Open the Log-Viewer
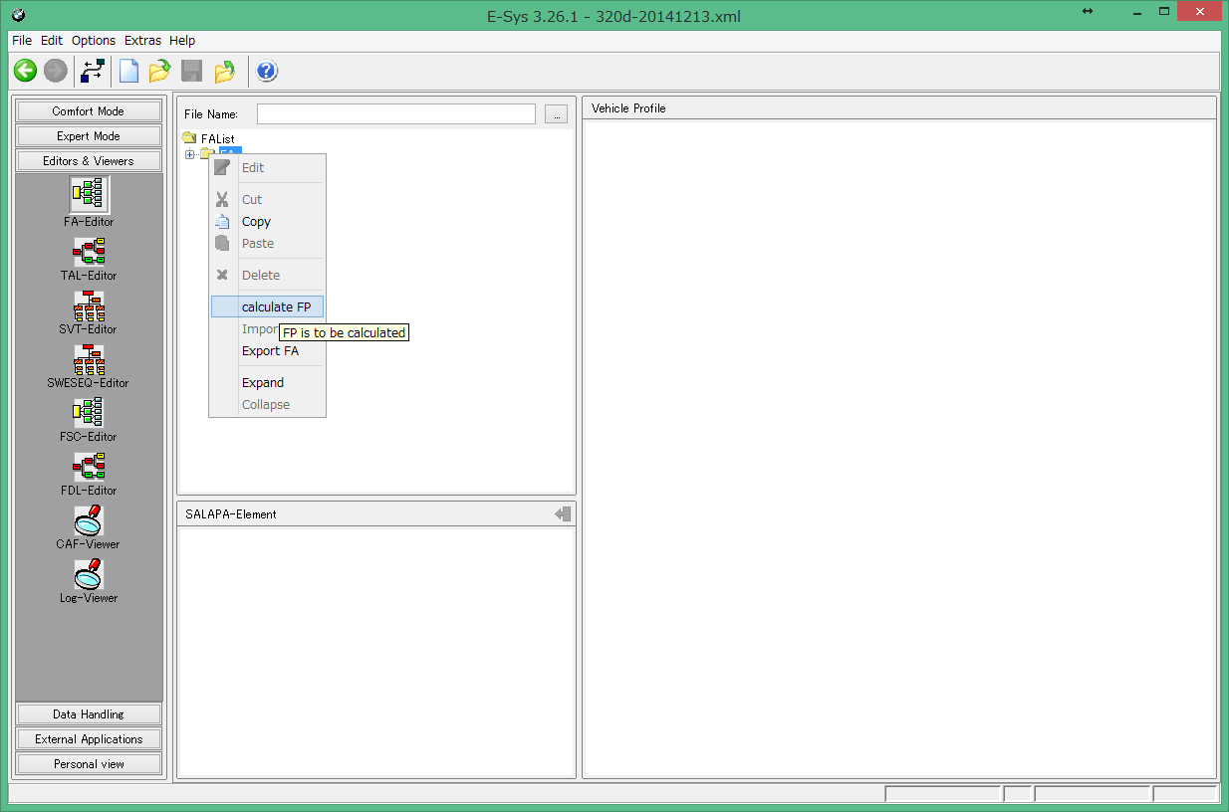The width and height of the screenshot is (1229, 812). click(89, 573)
